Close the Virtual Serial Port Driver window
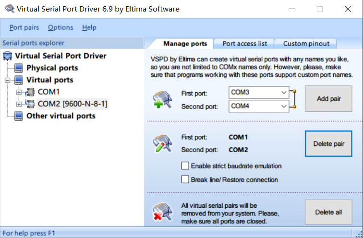Screen dimensions: 363x238 [348, 9]
